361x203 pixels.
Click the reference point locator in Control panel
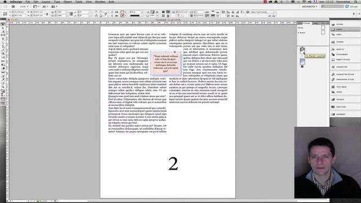point(5,14)
